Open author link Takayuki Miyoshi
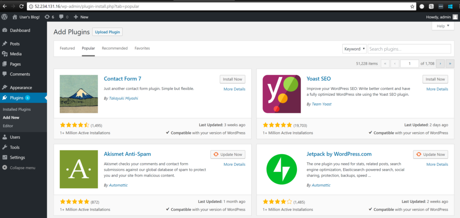 coord(124,98)
